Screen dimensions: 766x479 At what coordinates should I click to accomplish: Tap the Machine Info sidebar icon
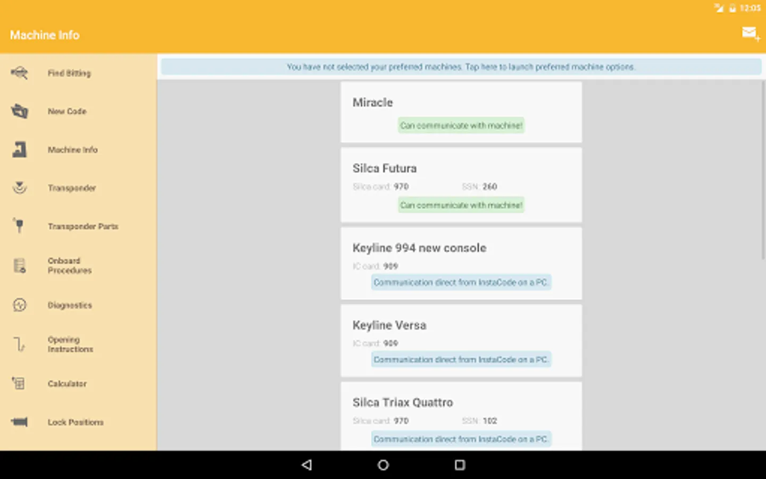pos(19,150)
